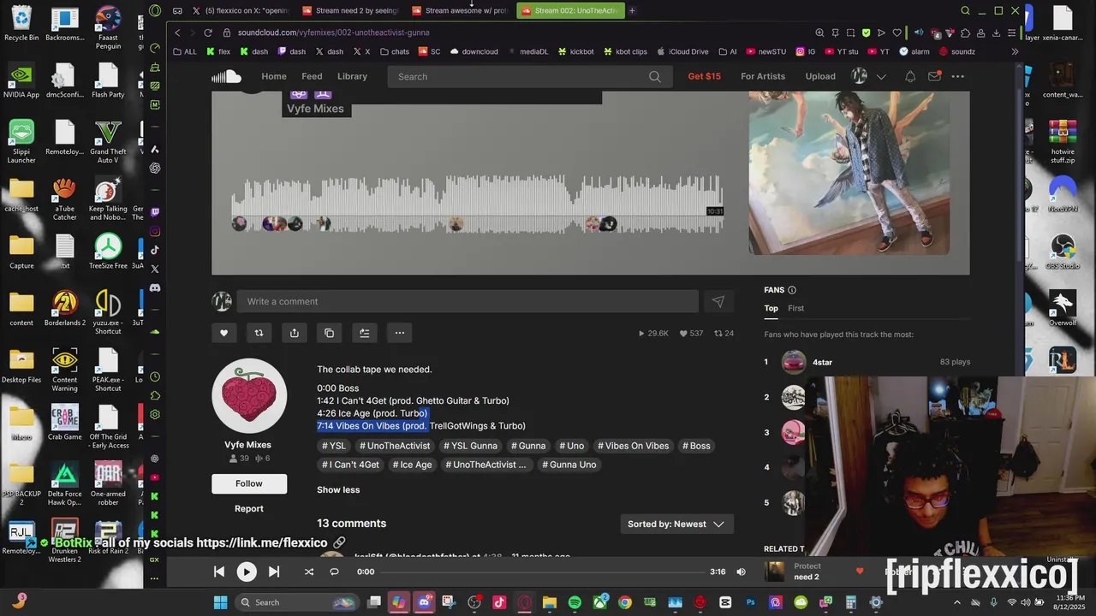Screen dimensions: 1096x616
Task: Open the Feed tab
Action: pyautogui.click(x=312, y=76)
